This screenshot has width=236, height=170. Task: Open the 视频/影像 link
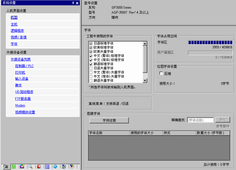19,37
